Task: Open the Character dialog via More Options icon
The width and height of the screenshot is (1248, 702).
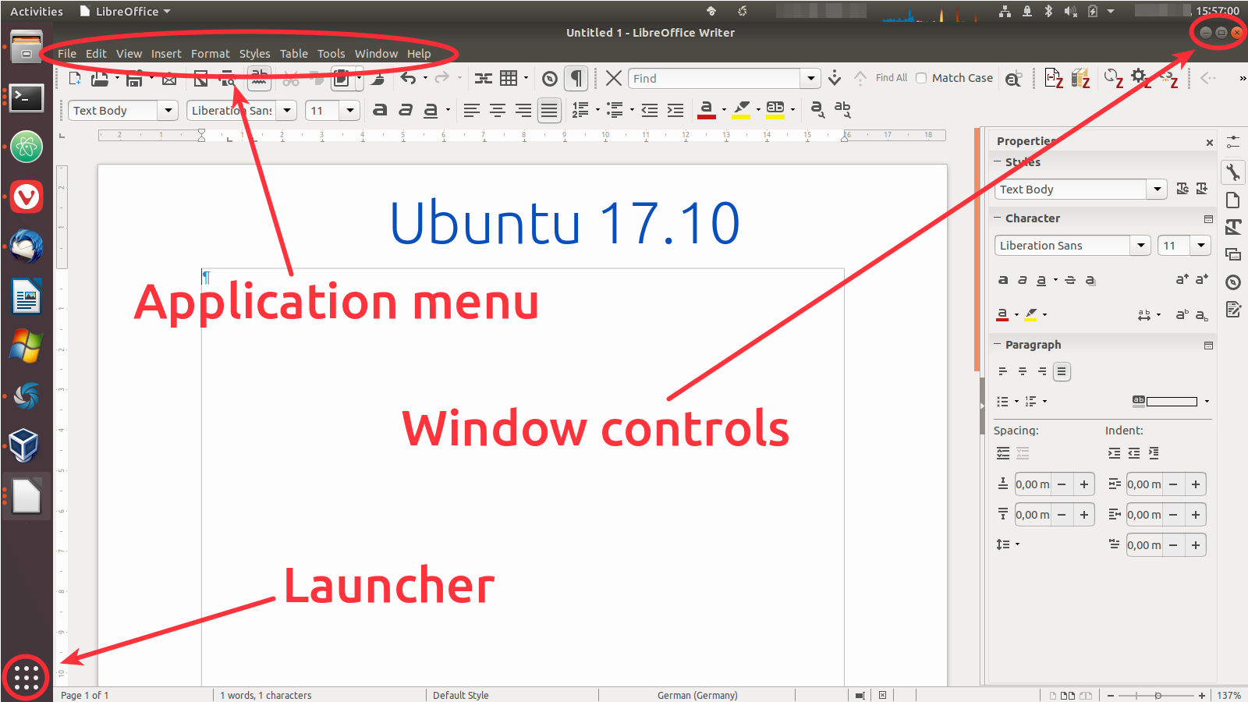Action: pyautogui.click(x=1208, y=219)
